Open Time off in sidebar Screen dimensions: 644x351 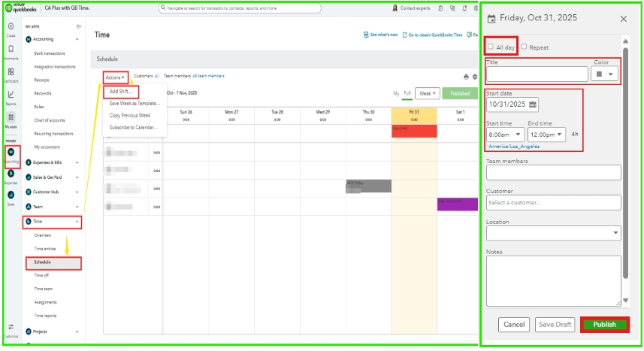tap(41, 276)
